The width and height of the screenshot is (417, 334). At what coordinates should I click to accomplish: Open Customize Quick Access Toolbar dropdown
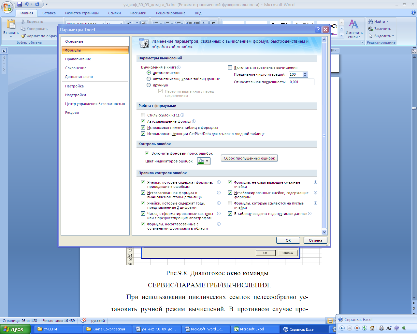point(47,4)
